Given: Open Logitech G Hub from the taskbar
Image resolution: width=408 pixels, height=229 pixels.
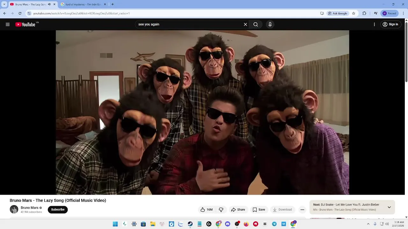Looking at the screenshot, I should (x=209, y=224).
